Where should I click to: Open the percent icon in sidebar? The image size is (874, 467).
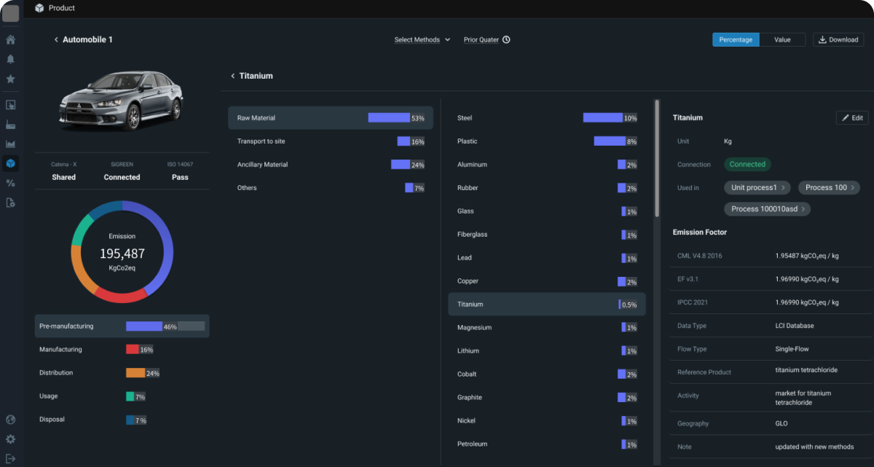(10, 183)
